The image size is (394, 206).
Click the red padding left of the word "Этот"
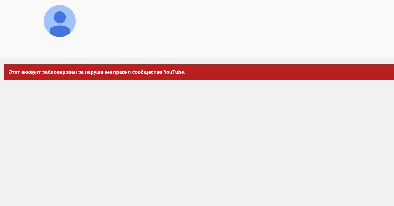pyautogui.click(x=6, y=72)
